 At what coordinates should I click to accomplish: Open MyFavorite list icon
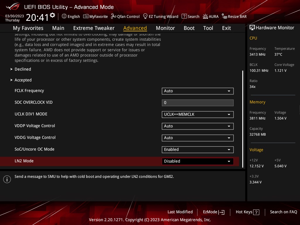(86, 16)
